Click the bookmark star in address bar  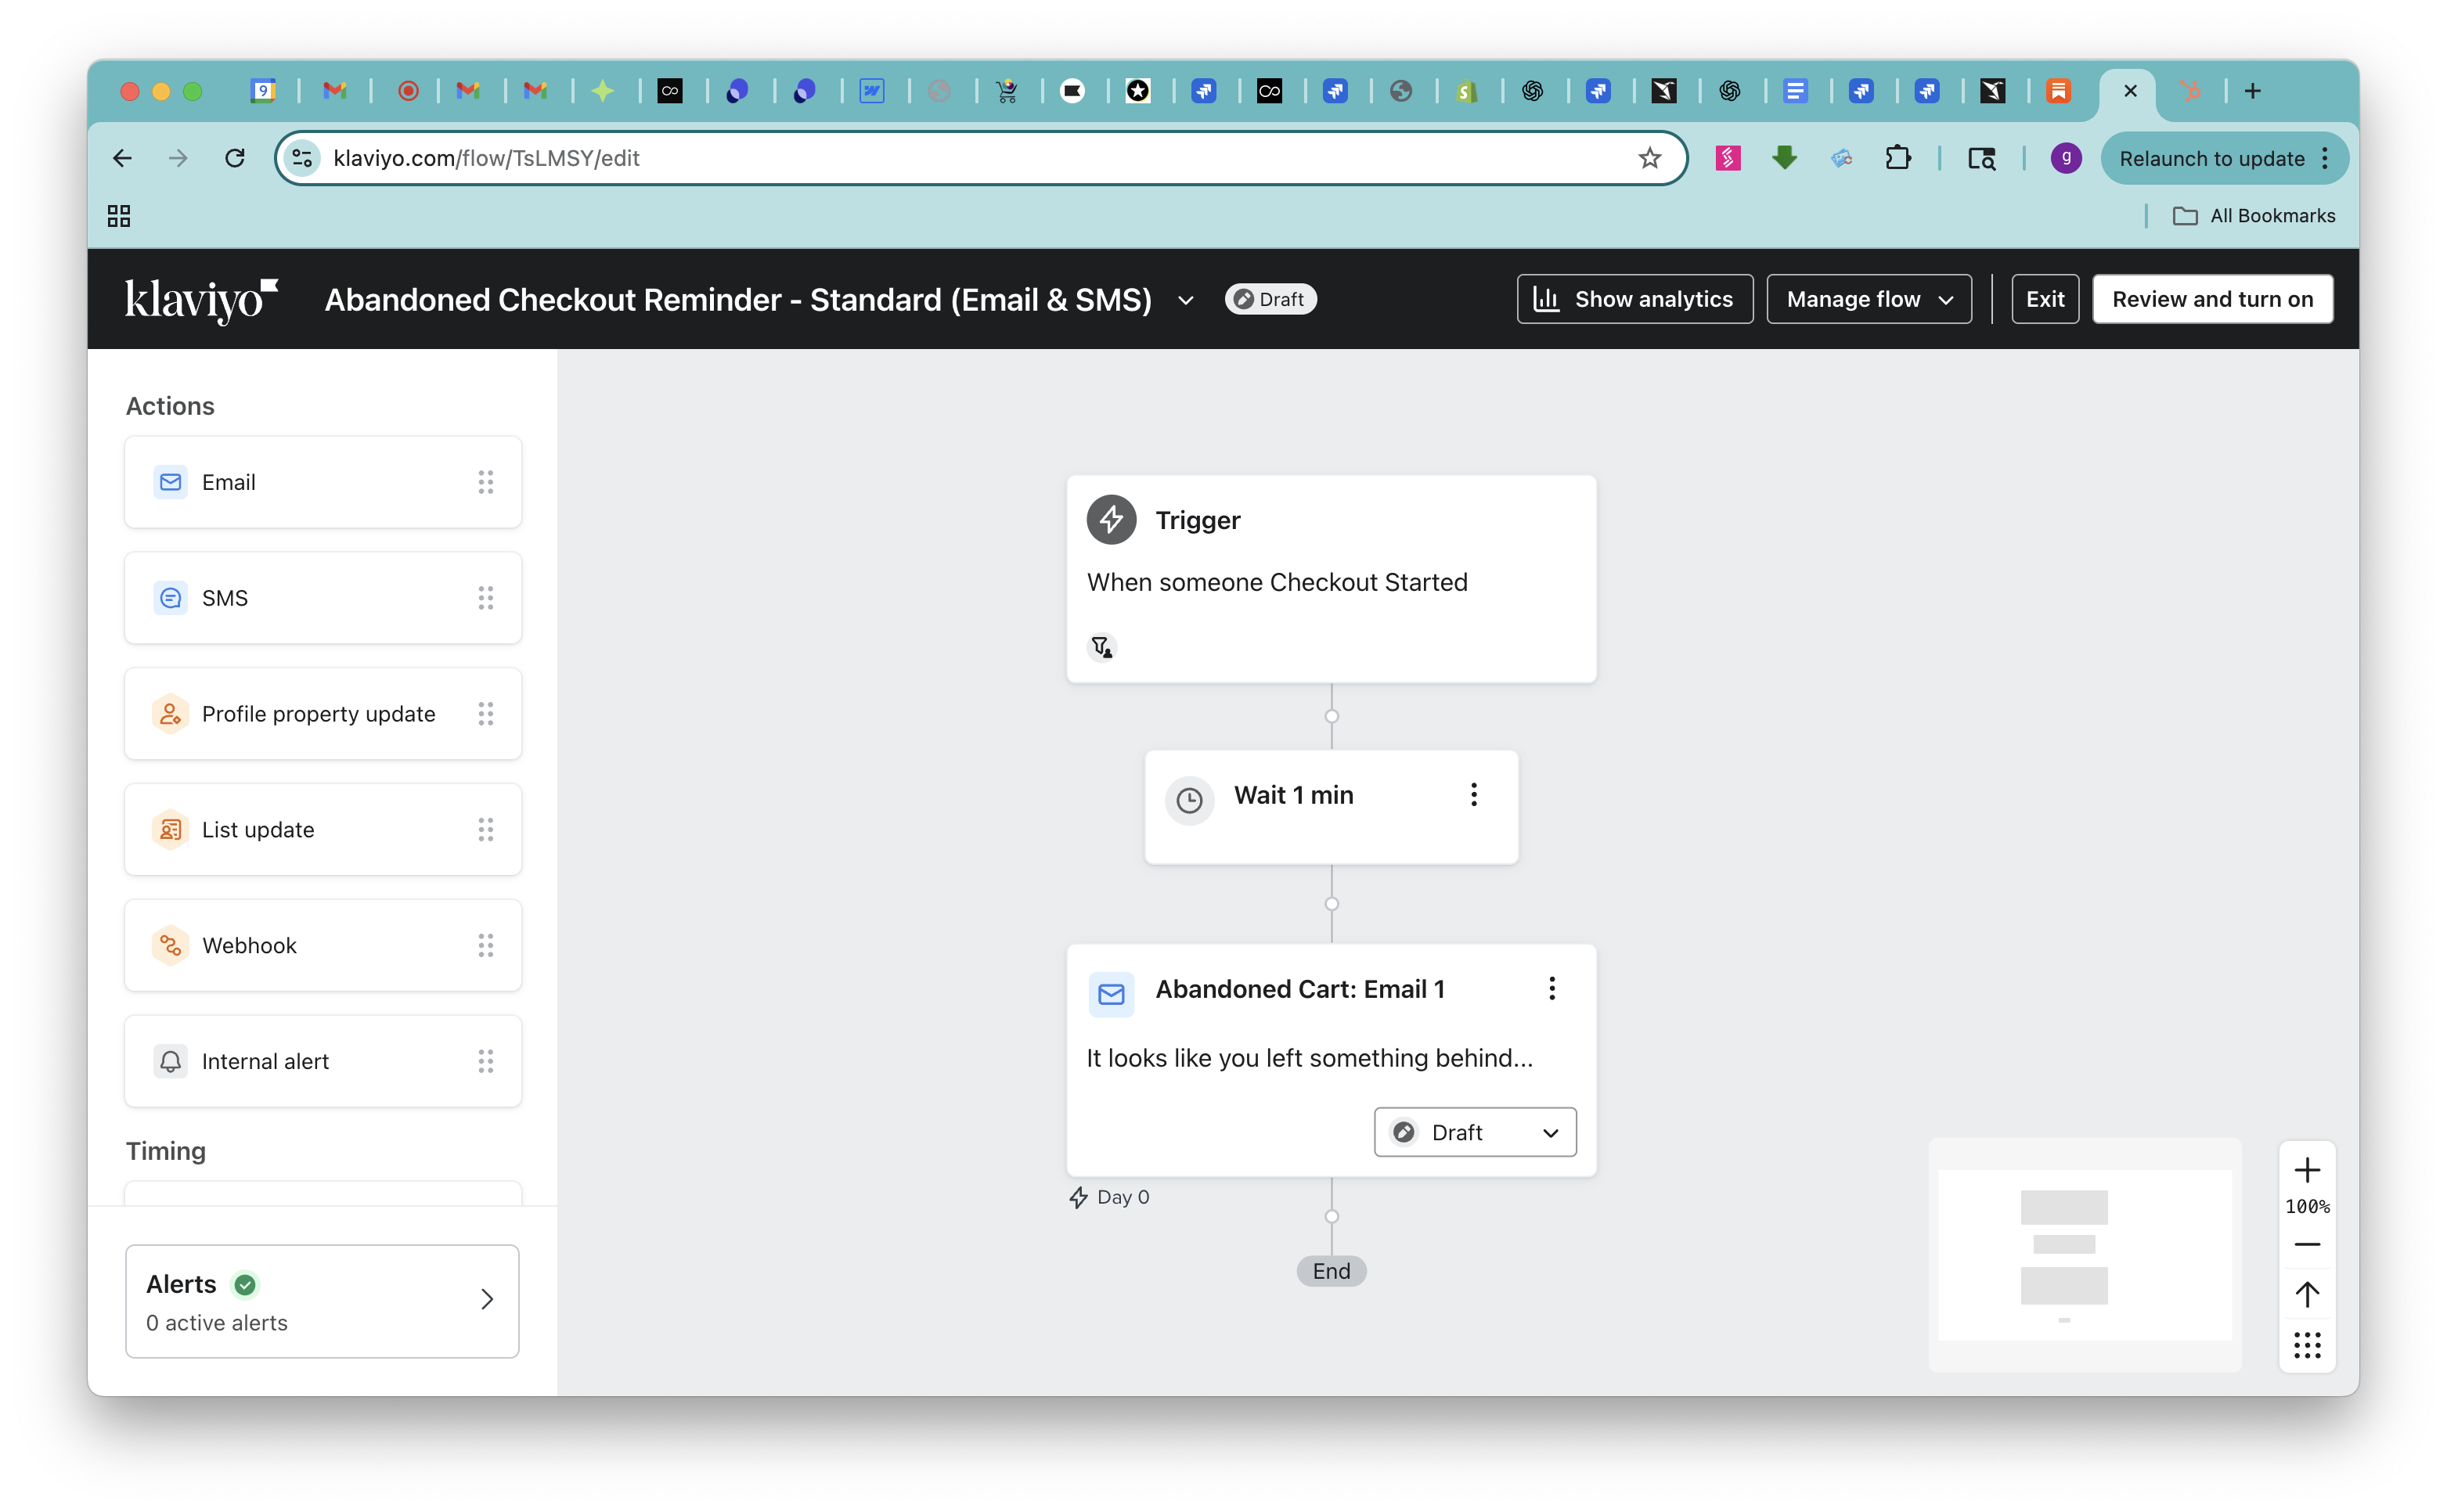pyautogui.click(x=1649, y=158)
